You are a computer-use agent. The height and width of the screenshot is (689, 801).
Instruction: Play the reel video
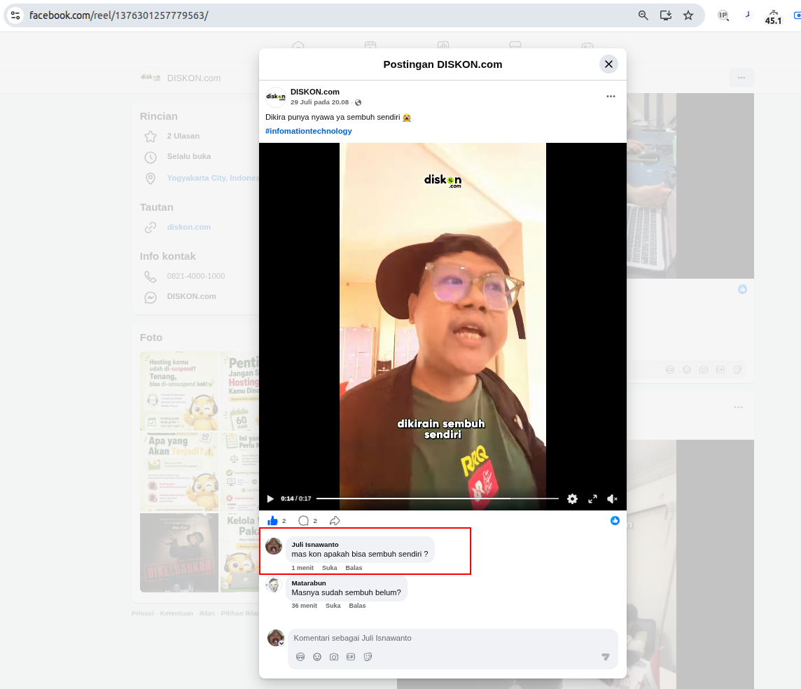coord(270,499)
